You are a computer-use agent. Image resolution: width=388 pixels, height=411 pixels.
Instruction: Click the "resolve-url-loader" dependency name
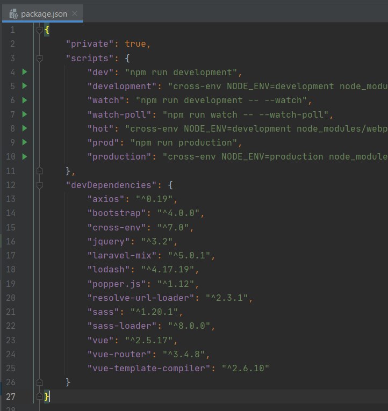[x=141, y=298]
